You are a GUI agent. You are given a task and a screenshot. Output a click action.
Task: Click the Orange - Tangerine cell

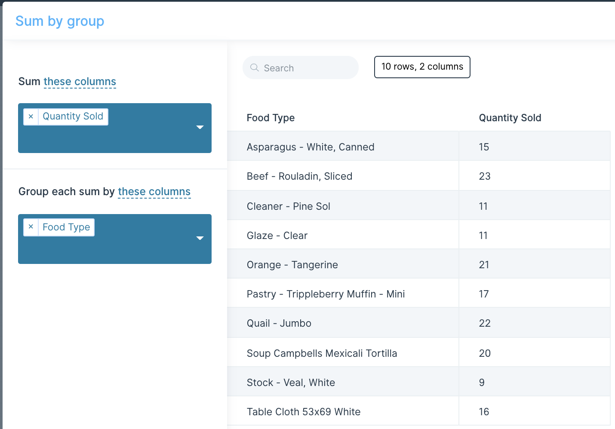[343, 264]
